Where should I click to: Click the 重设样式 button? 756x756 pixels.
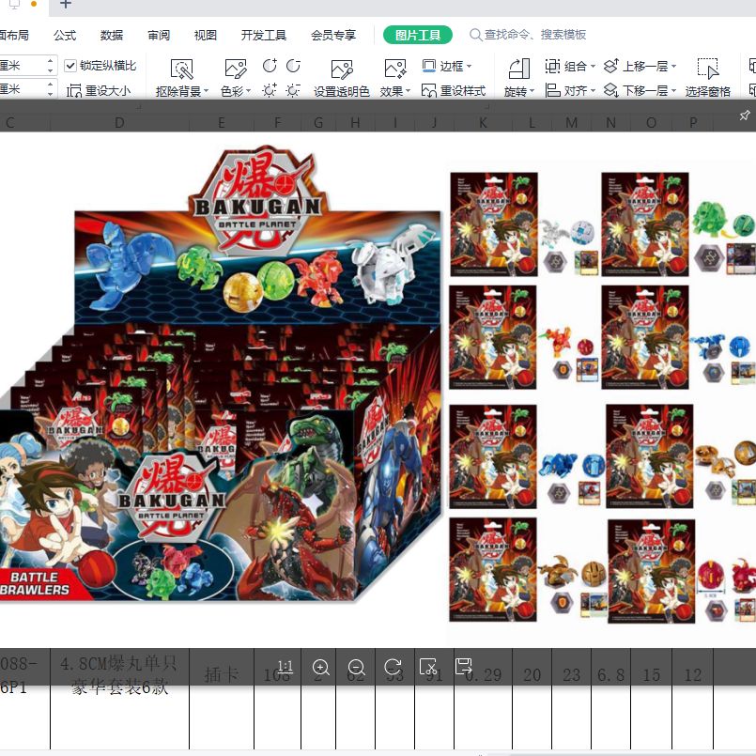pos(454,91)
